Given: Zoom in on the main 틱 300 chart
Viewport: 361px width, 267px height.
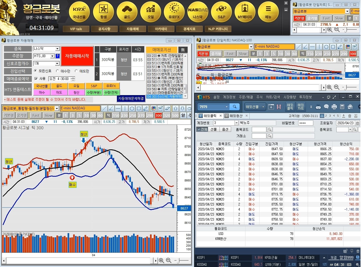Looking at the screenshot, I should 161,261.
